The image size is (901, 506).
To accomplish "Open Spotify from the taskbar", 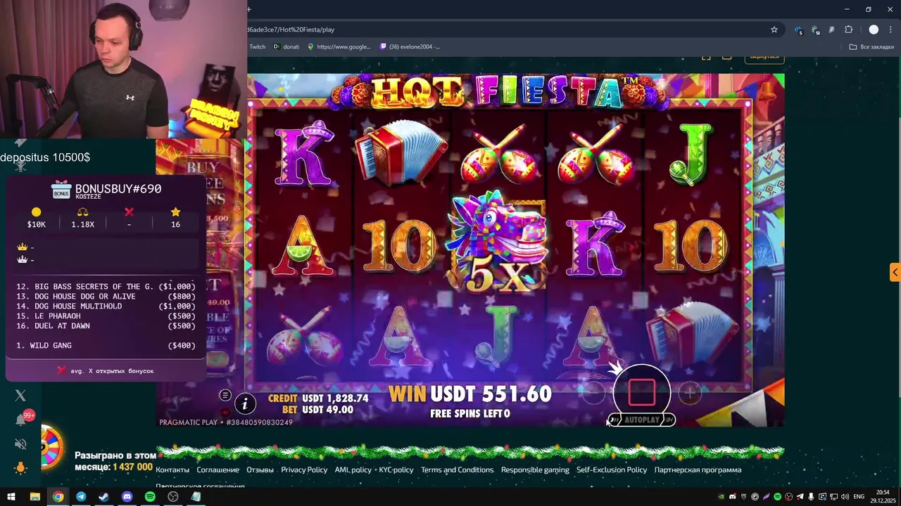I will [x=150, y=497].
